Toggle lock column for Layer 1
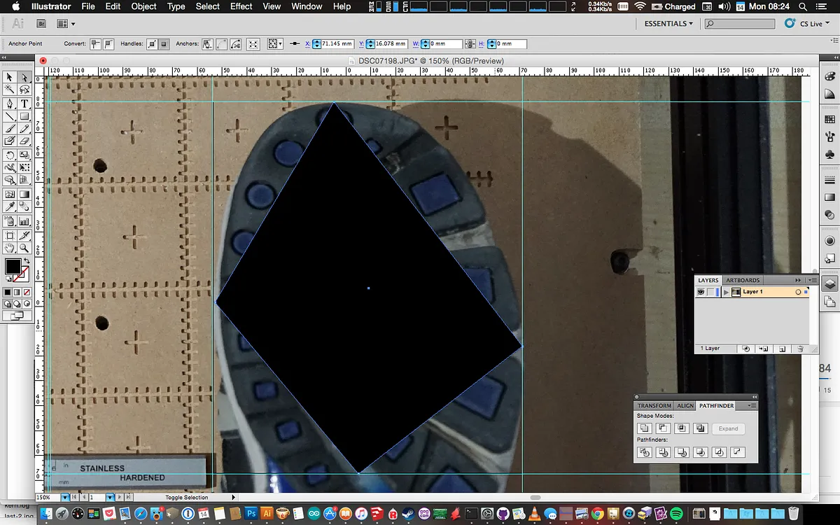Viewport: 840px width, 525px height. pos(710,292)
